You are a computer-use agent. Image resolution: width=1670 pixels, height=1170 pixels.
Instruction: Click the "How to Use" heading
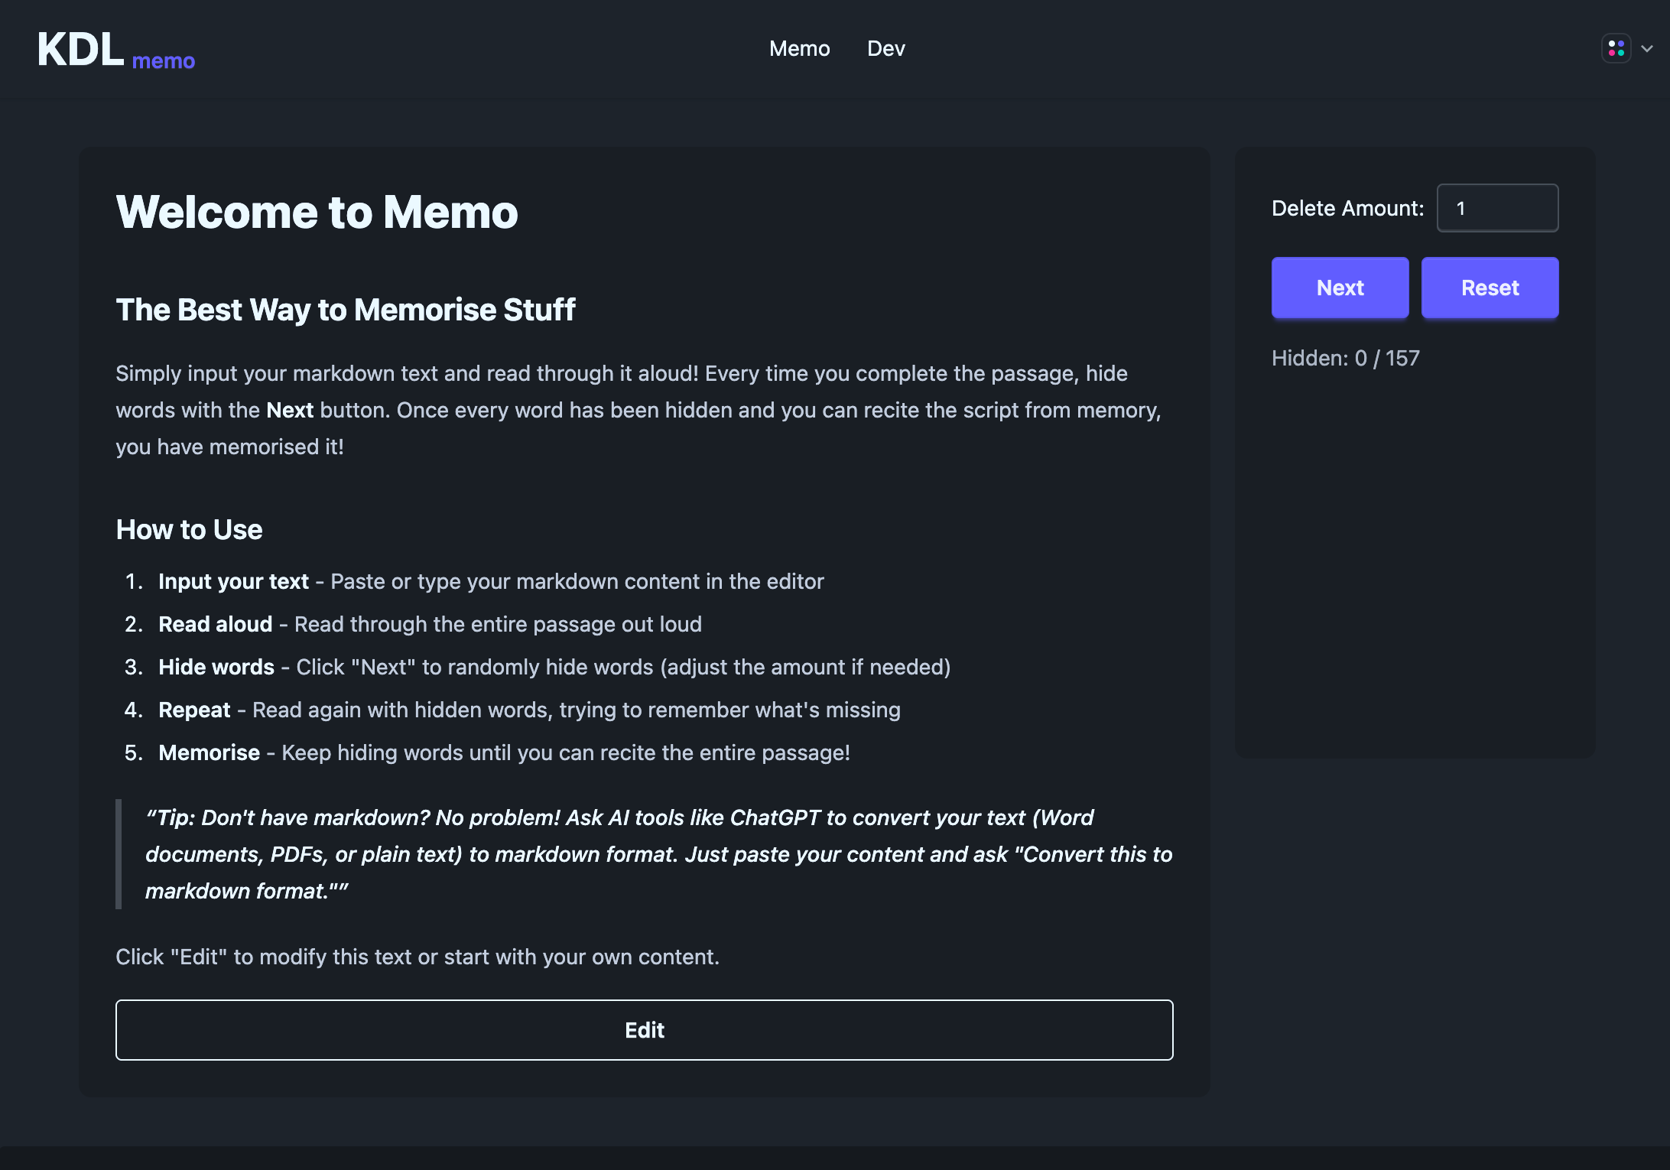pyautogui.click(x=189, y=529)
